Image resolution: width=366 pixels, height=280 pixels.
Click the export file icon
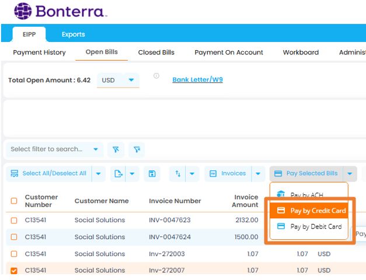tap(118, 174)
